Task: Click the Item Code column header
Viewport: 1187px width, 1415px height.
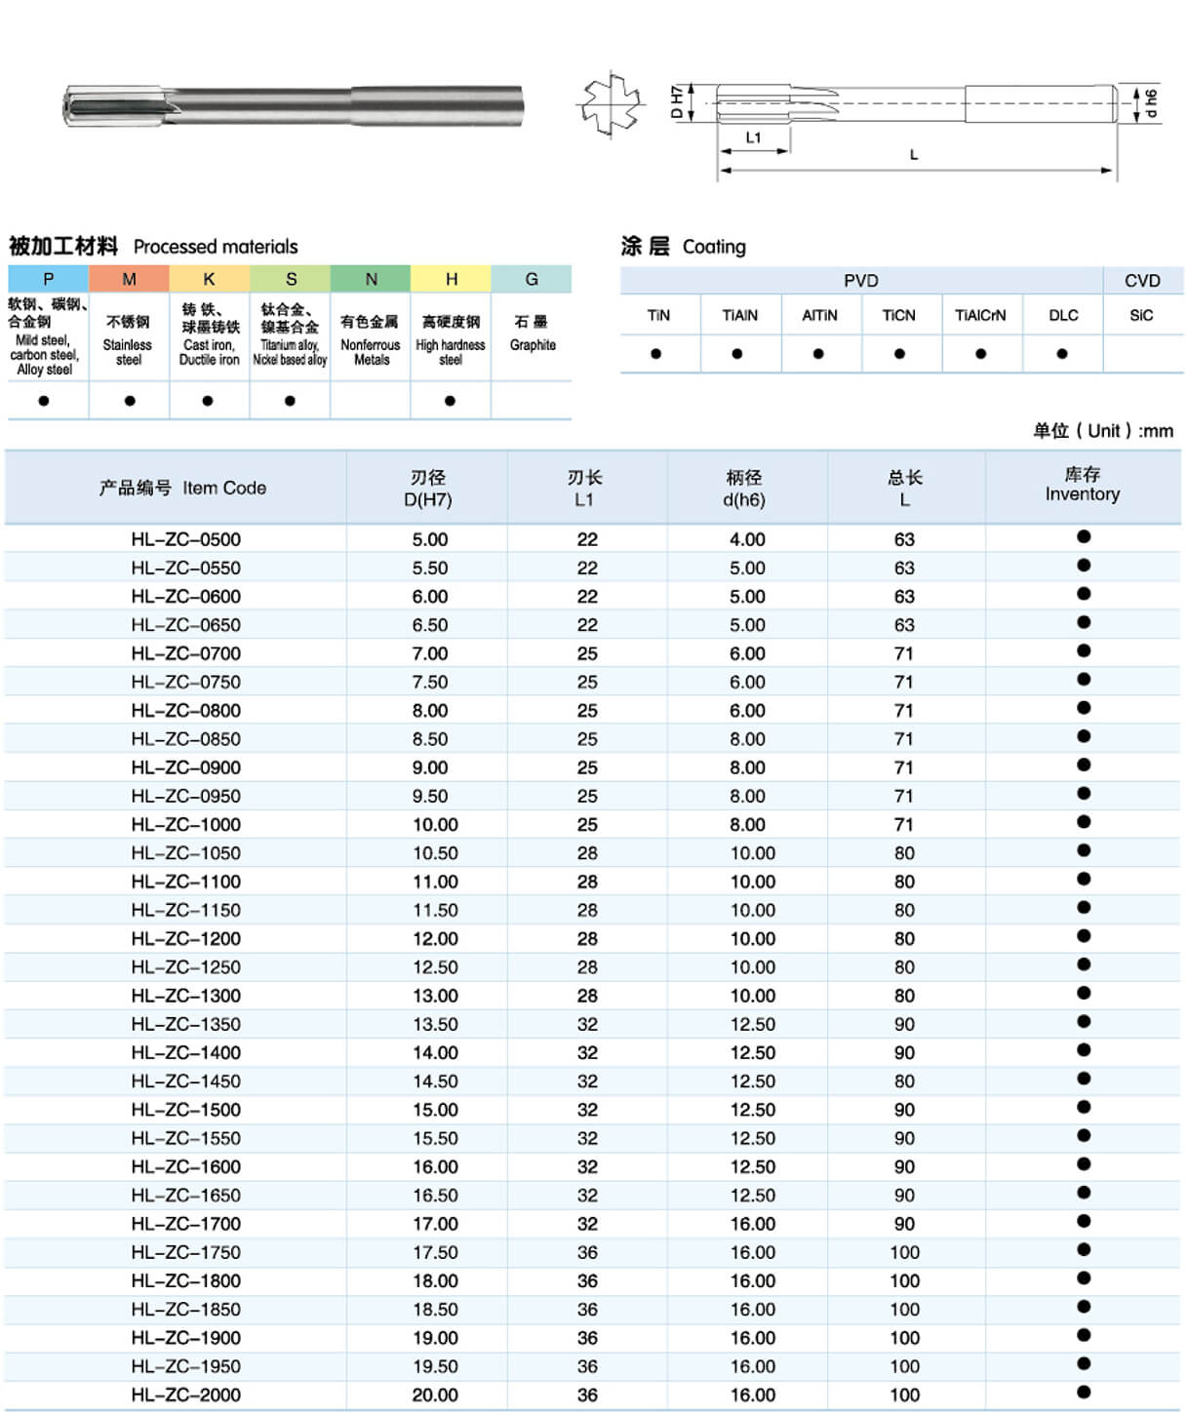Action: pos(182,488)
